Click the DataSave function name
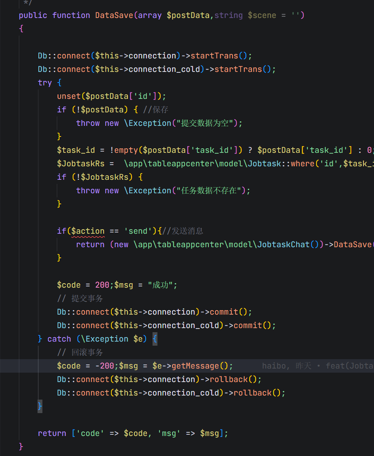374x456 pixels. pyautogui.click(x=114, y=15)
